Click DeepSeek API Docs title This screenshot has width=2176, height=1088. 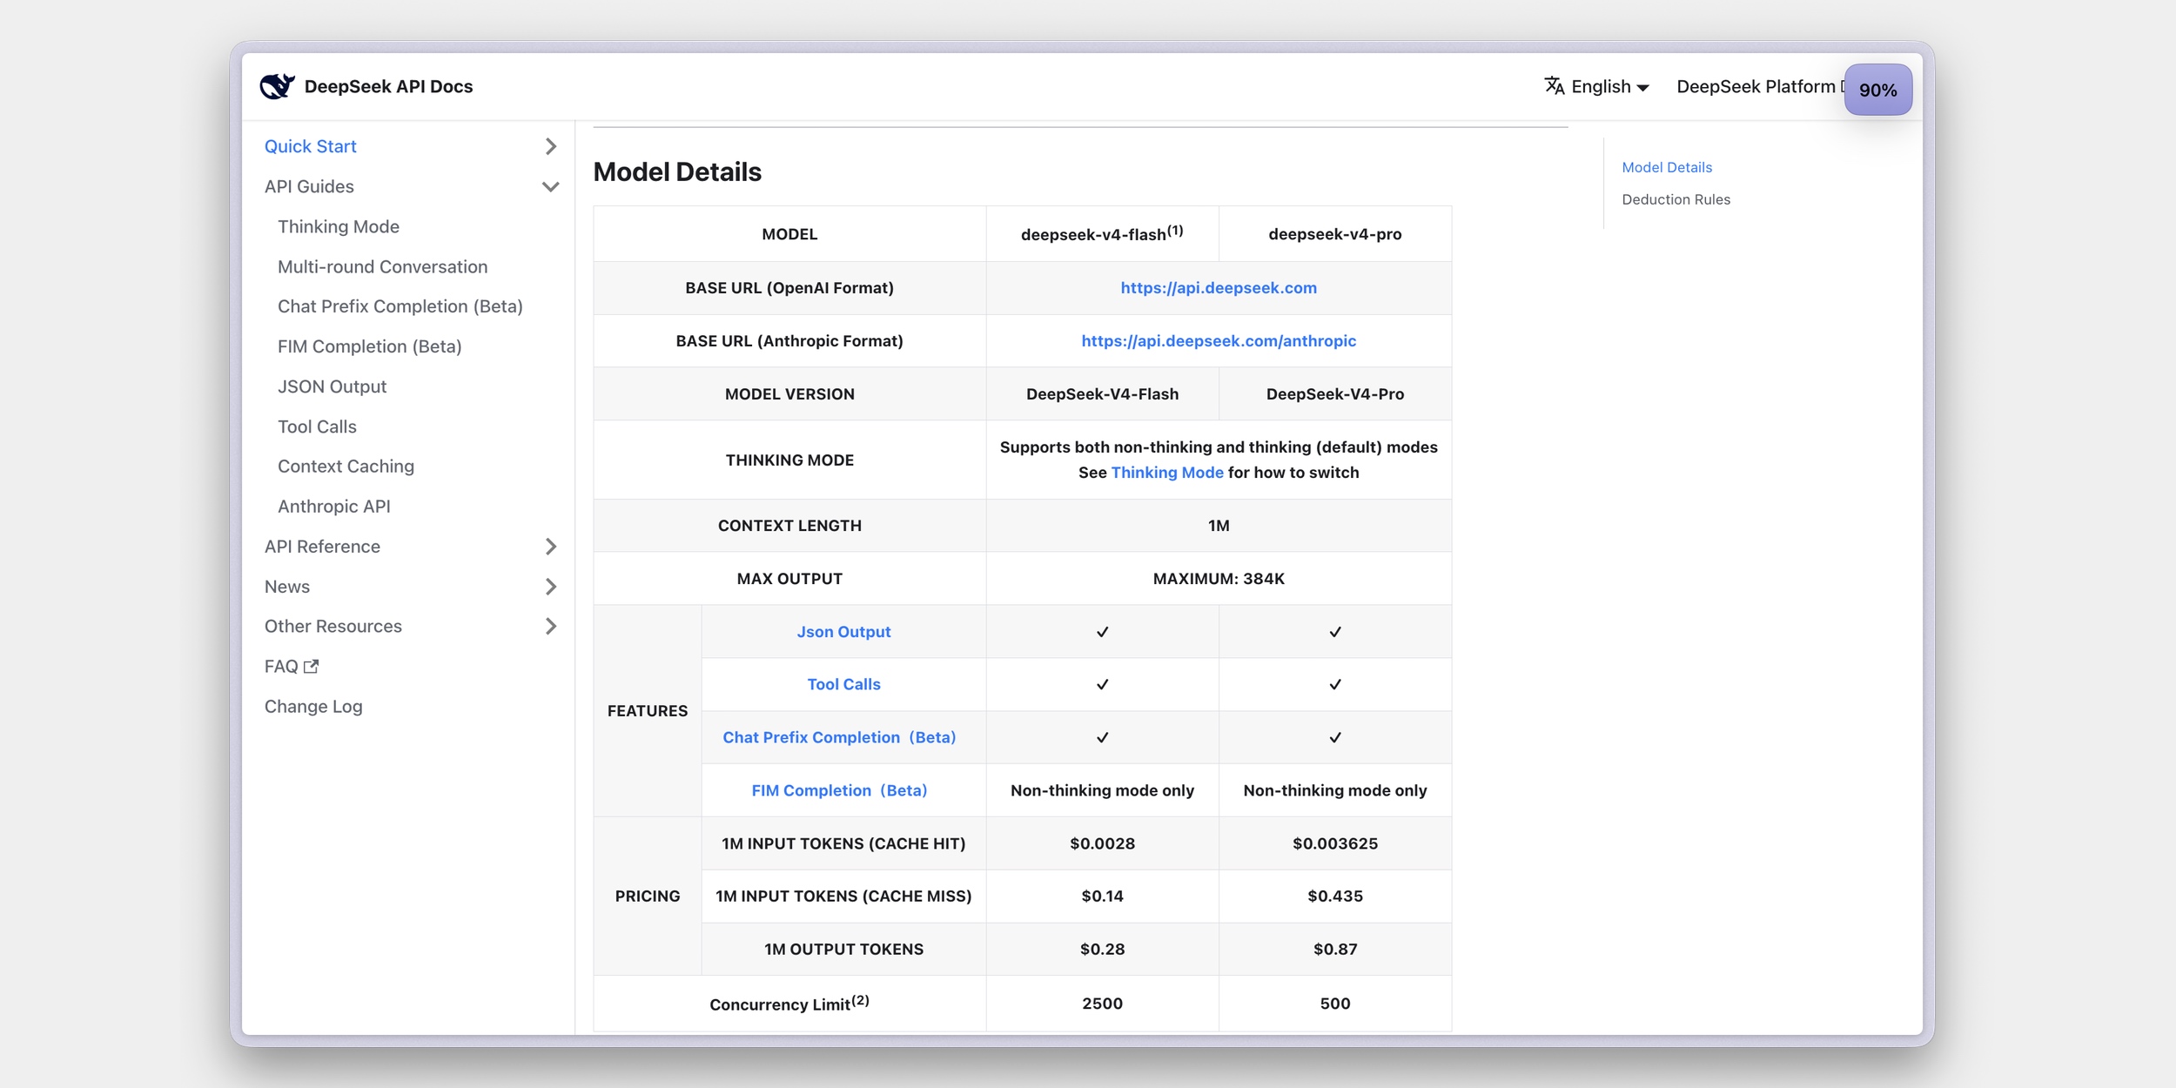tap(388, 86)
